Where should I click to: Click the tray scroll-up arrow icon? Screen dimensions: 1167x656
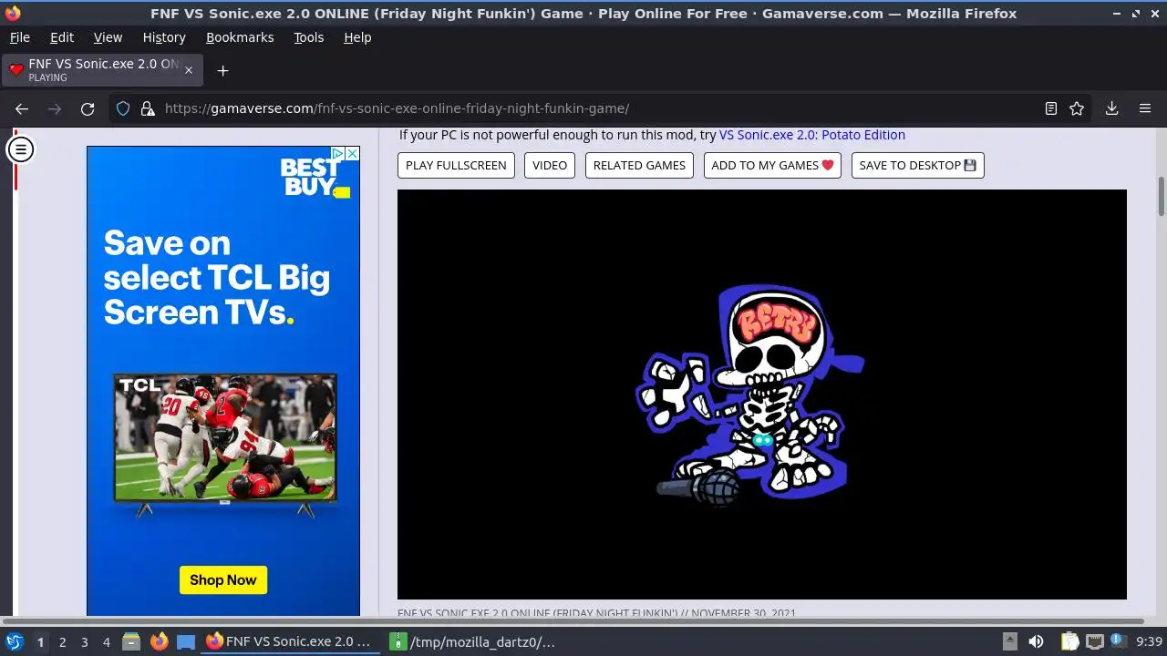[x=1009, y=641]
